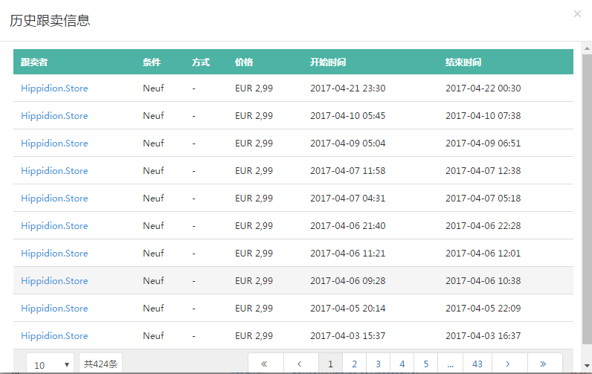Go to first page with double-left arrow

tap(264, 364)
